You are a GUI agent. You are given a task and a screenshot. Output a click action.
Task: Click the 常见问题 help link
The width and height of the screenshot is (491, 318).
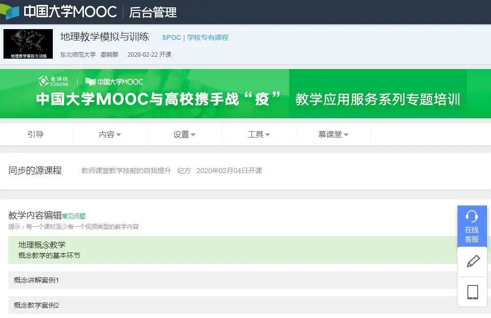pos(74,216)
